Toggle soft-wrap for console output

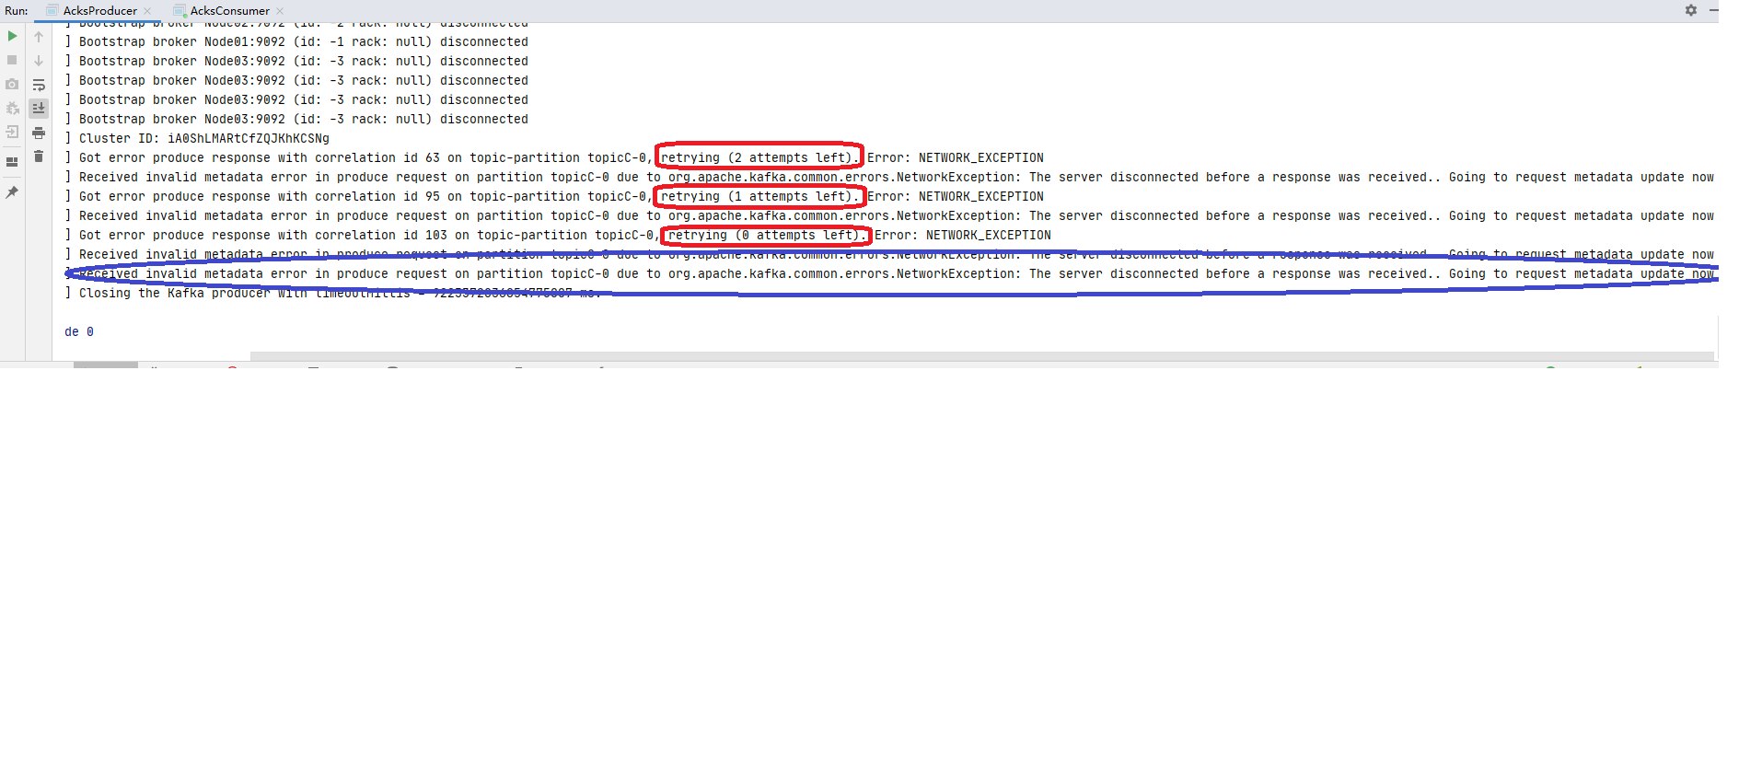coord(39,85)
